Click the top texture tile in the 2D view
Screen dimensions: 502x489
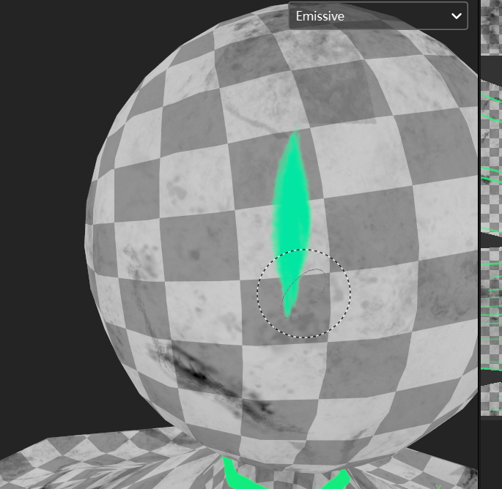coord(491,26)
